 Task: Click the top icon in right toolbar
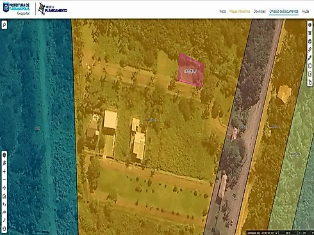310,25
